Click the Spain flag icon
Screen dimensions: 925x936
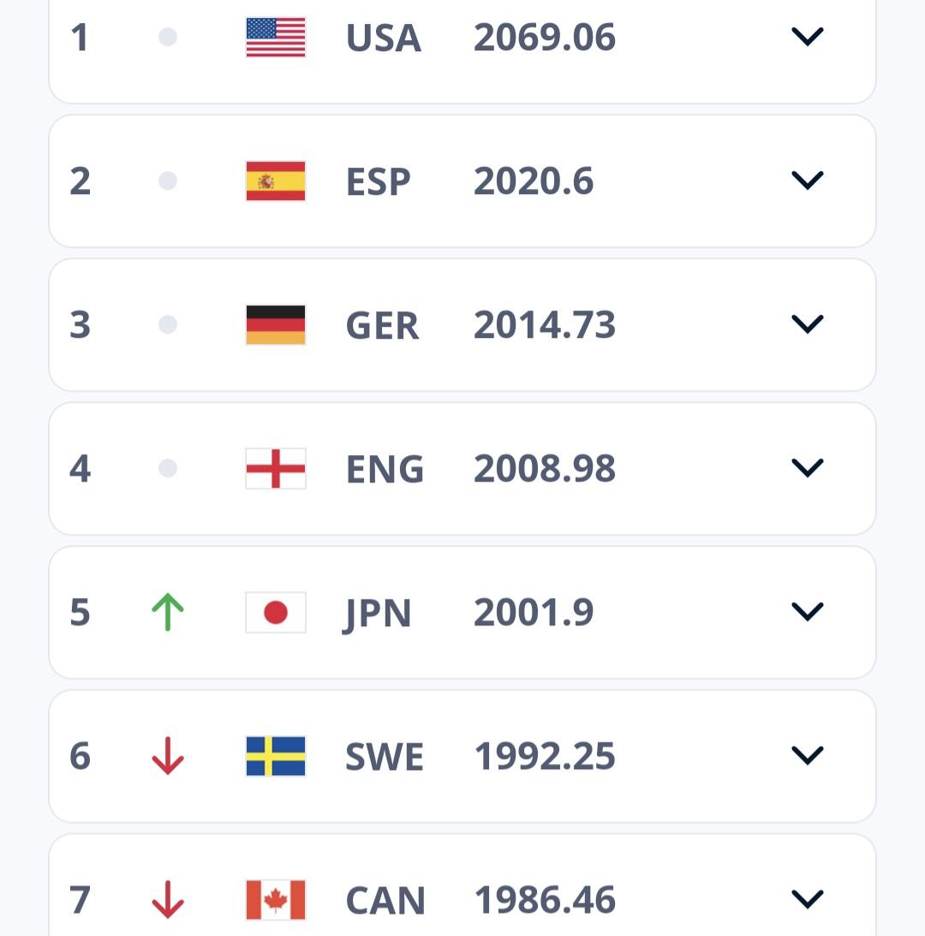click(276, 181)
